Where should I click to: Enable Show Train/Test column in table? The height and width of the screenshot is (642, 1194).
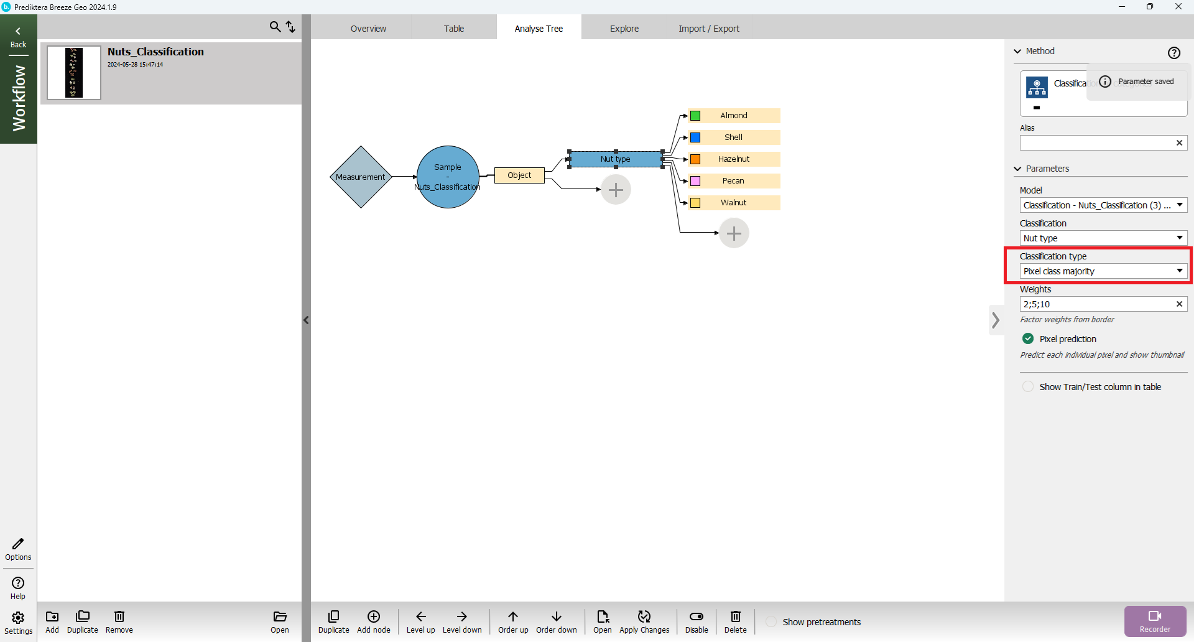pos(1028,387)
